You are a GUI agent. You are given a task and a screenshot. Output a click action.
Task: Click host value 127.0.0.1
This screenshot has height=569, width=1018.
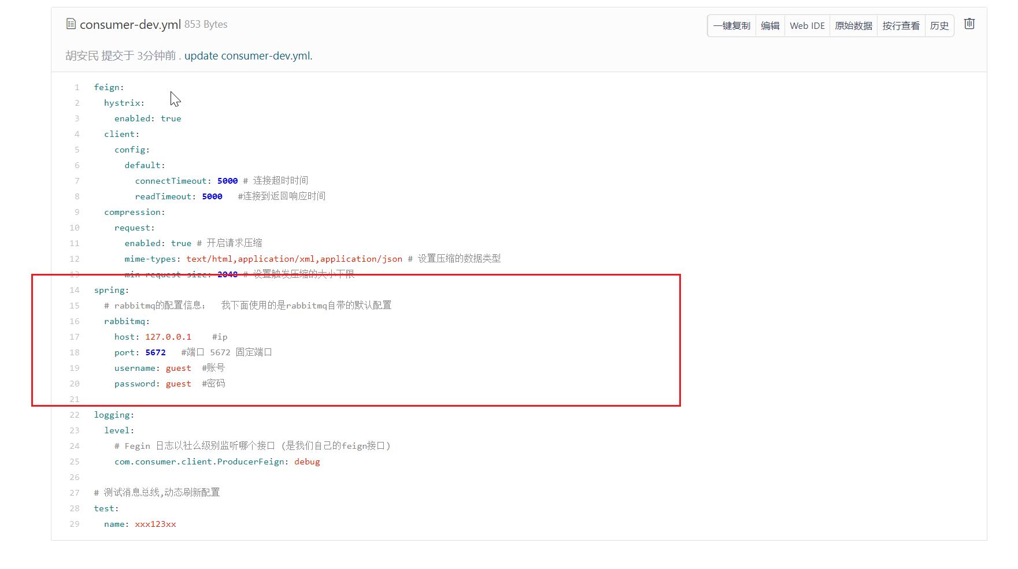coord(168,337)
